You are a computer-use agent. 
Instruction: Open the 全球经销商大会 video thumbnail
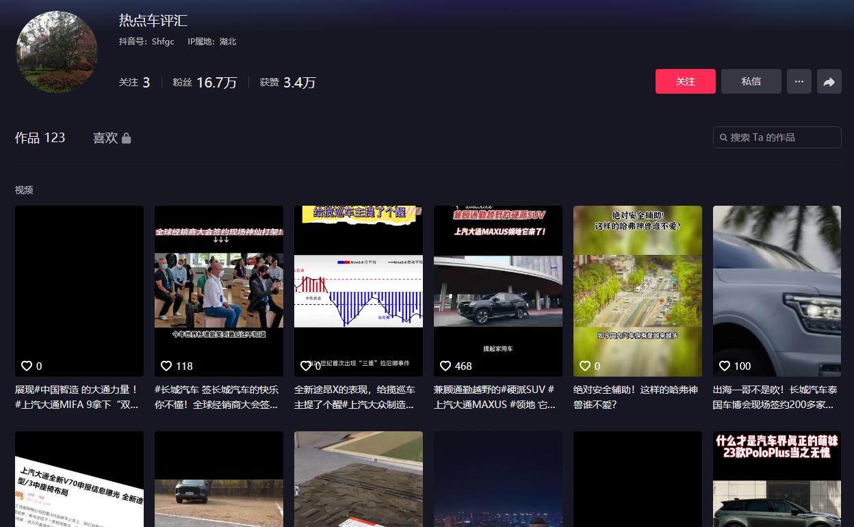click(x=219, y=291)
